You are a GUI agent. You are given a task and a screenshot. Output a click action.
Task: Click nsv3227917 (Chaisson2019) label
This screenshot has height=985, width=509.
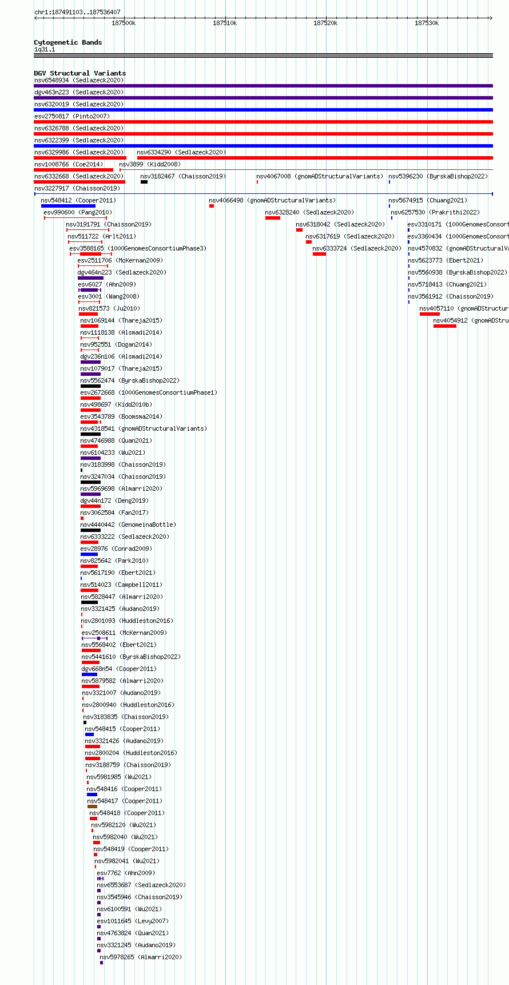coord(77,188)
